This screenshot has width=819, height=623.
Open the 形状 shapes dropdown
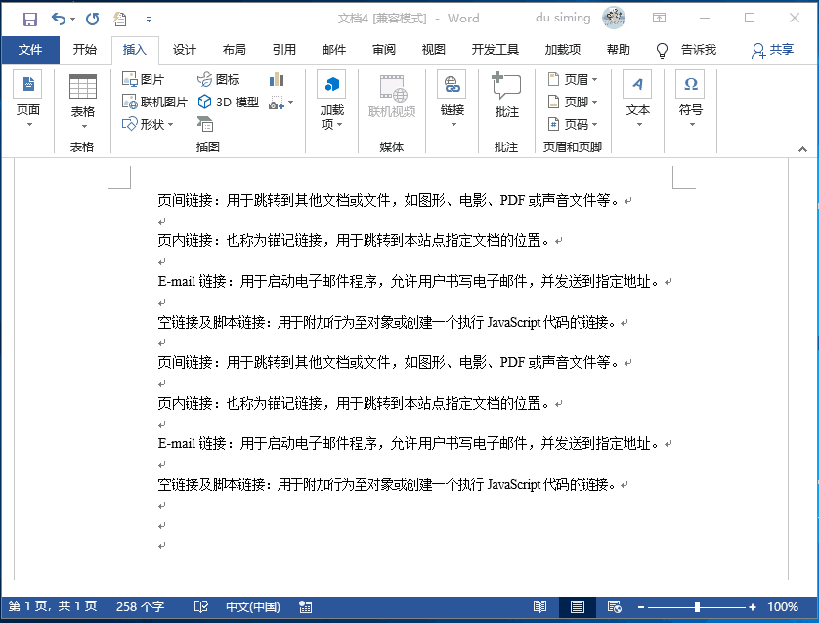coord(148,124)
